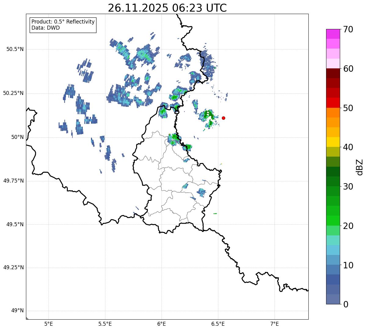Click the 7°E longitude label

tap(274, 324)
